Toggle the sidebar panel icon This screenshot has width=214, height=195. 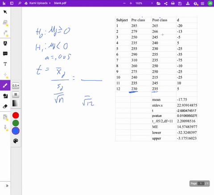[x=12, y=3]
